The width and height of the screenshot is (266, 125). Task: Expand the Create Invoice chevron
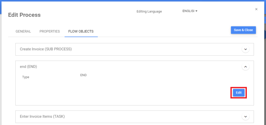[245, 49]
